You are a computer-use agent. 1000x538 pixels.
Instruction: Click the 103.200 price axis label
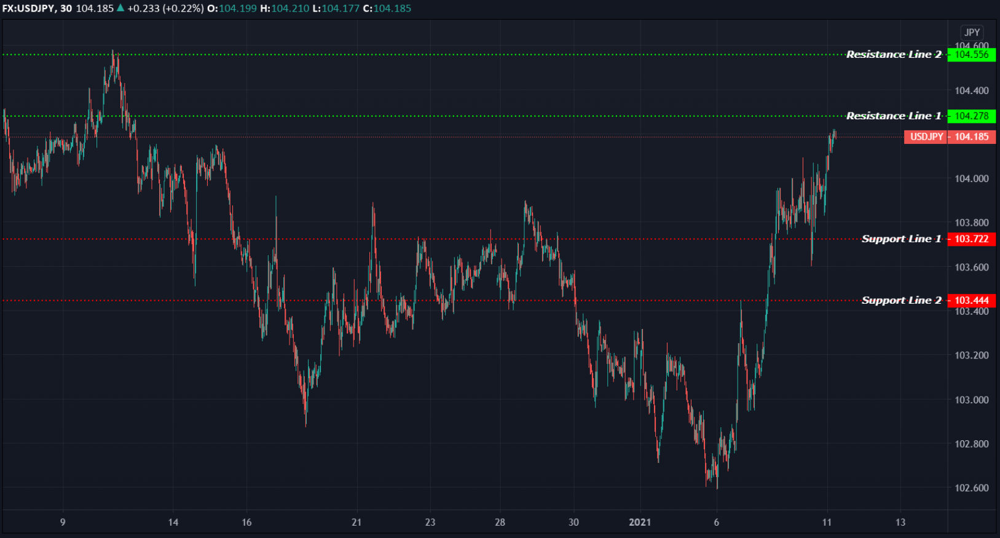click(x=972, y=355)
